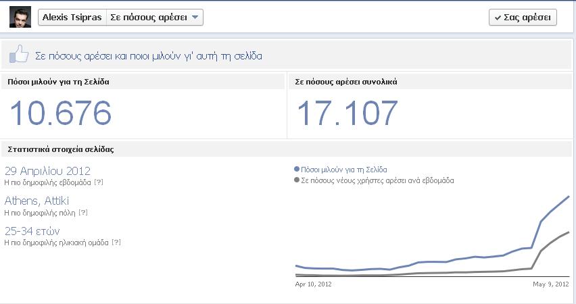Click the 10.676 talking-about count
This screenshot has height=304, width=576.
[x=60, y=113]
